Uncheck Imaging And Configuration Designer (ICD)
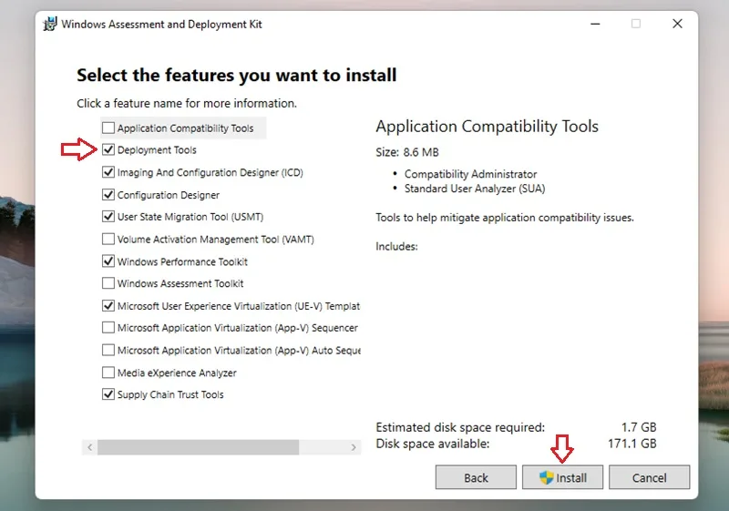The width and height of the screenshot is (729, 511). (108, 172)
